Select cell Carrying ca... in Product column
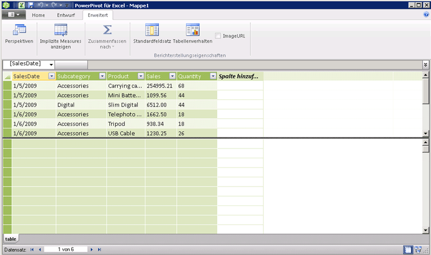This screenshot has height=255, width=431. click(x=126, y=86)
